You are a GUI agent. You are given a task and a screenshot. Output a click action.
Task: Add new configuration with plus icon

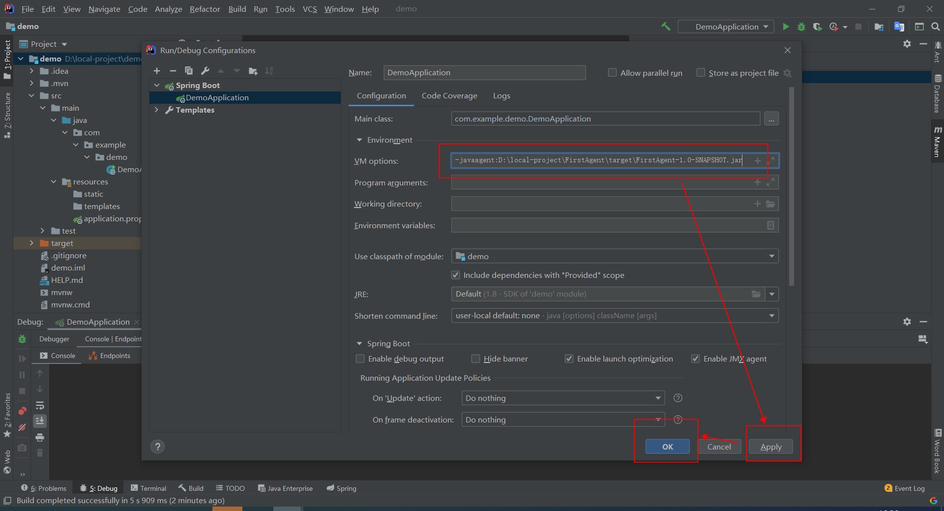tap(157, 71)
